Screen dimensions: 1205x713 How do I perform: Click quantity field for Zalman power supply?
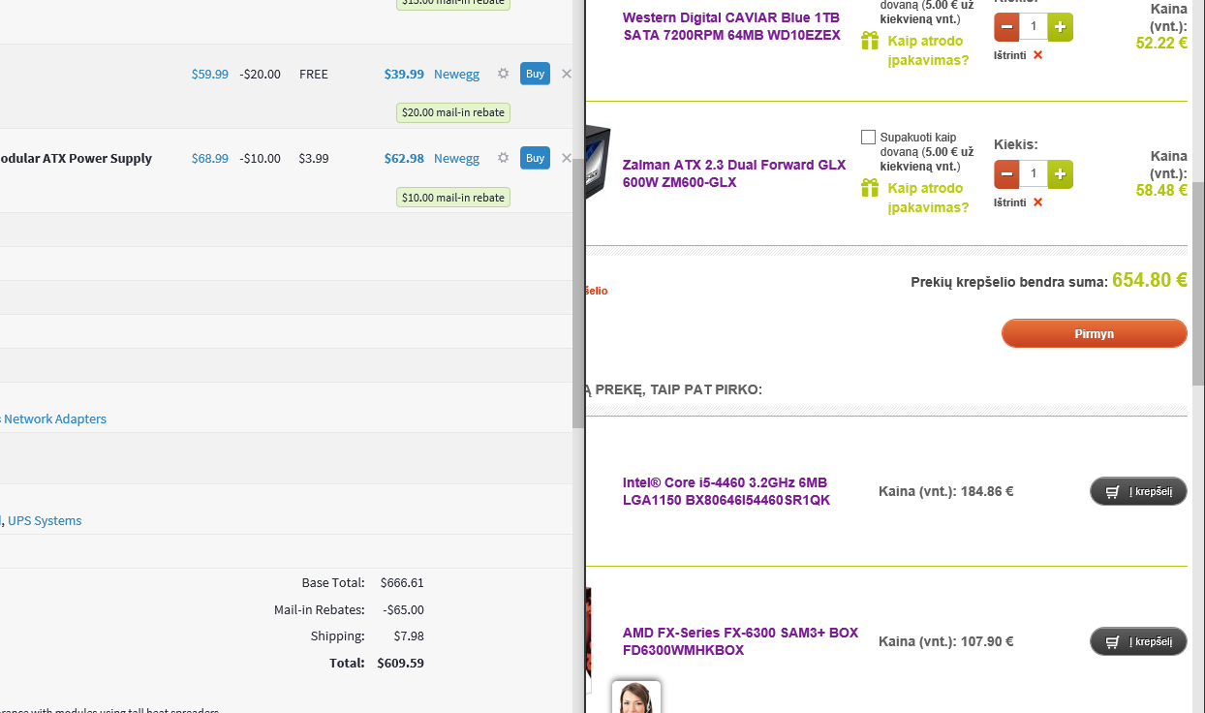pyautogui.click(x=1034, y=174)
